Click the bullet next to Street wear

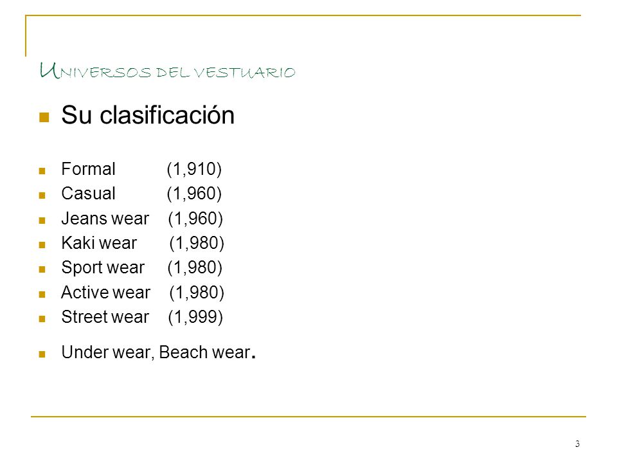(x=42, y=319)
